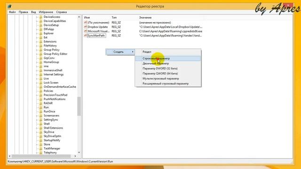Expand the Screensavers tree node
301x169 pixels.
tap(37, 115)
